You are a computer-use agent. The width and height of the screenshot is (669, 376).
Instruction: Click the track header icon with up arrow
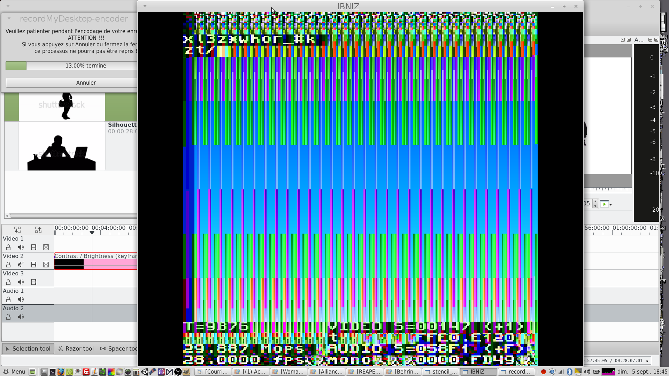[x=38, y=230]
